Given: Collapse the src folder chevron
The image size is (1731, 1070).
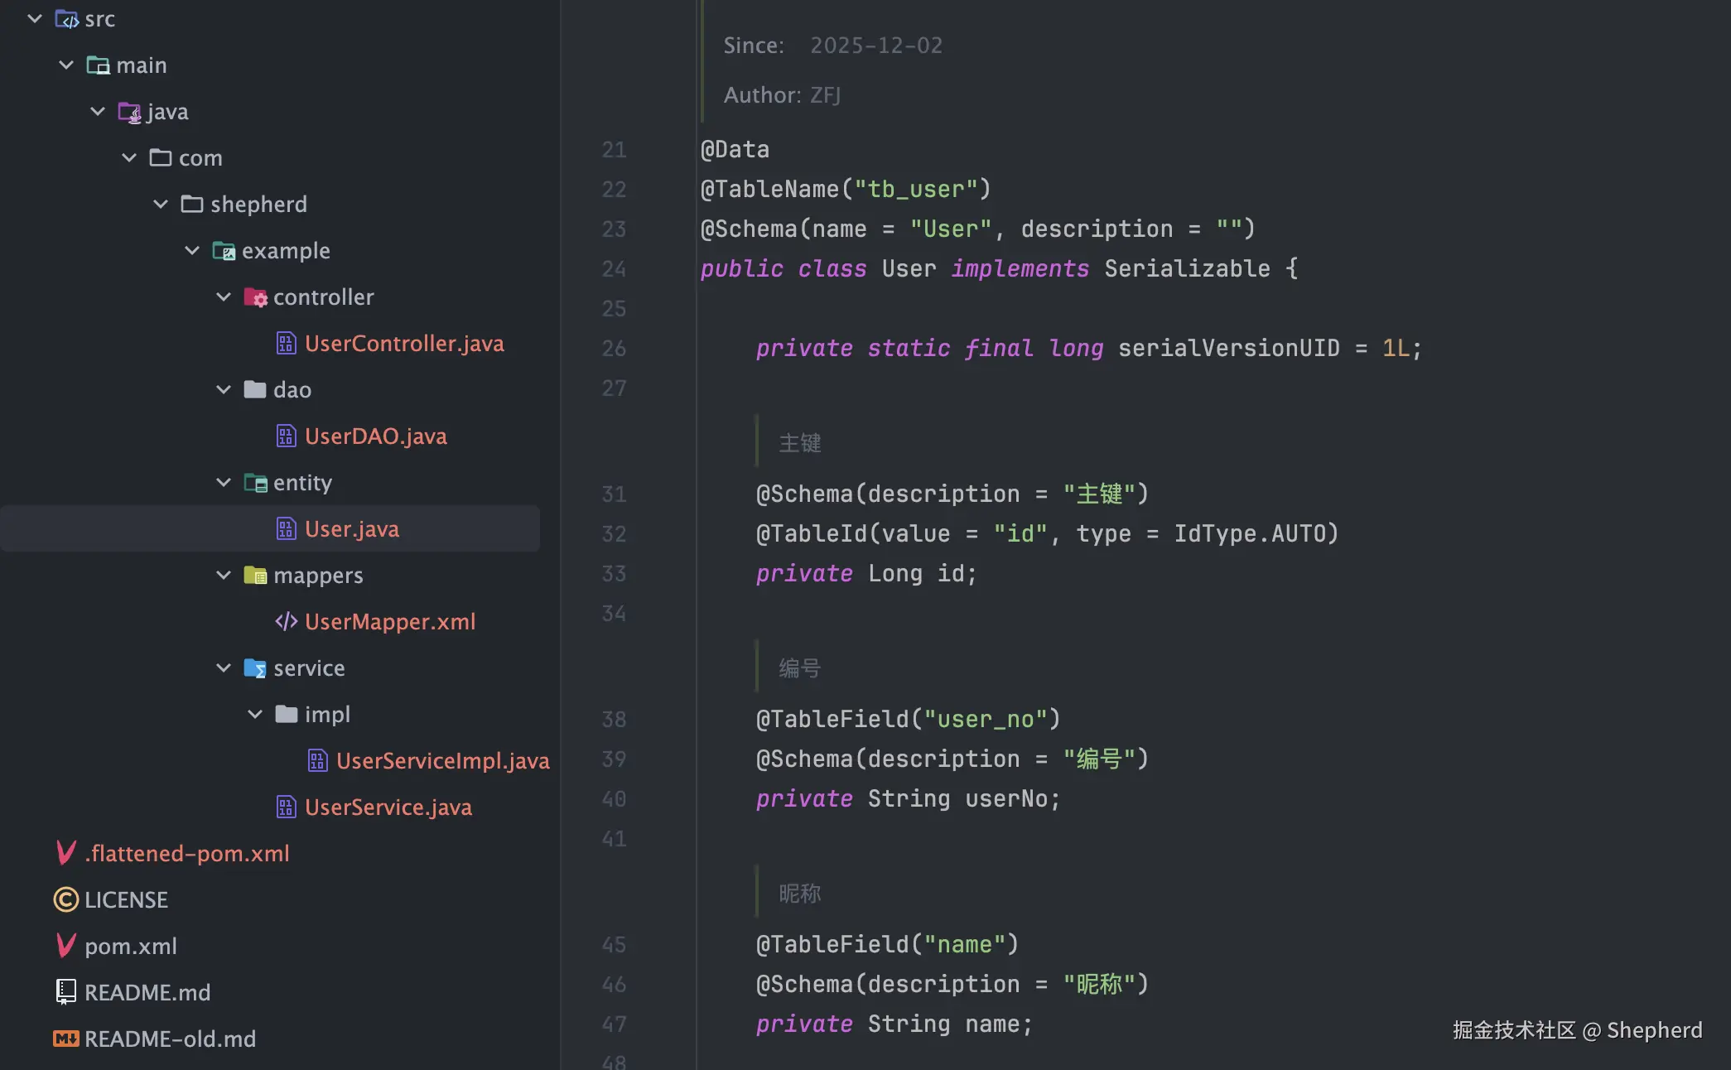Looking at the screenshot, I should pos(35,19).
